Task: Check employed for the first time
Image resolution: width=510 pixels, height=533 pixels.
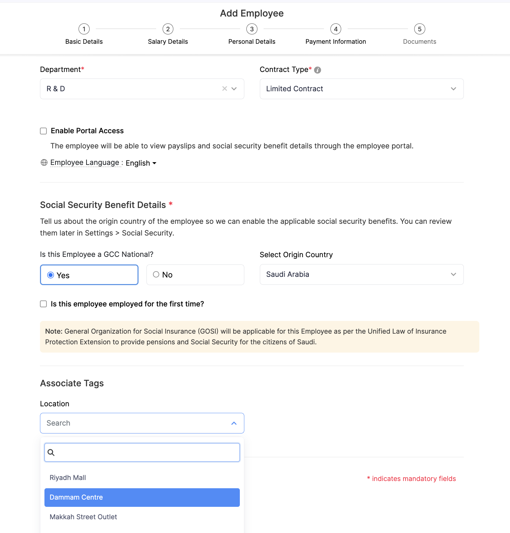Action: [43, 304]
